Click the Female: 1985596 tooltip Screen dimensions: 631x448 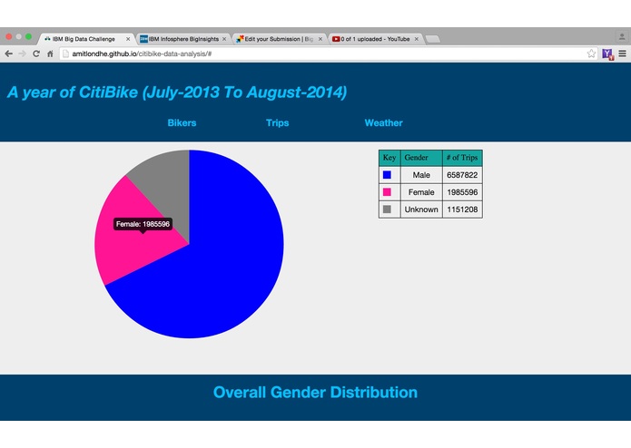[x=143, y=224]
